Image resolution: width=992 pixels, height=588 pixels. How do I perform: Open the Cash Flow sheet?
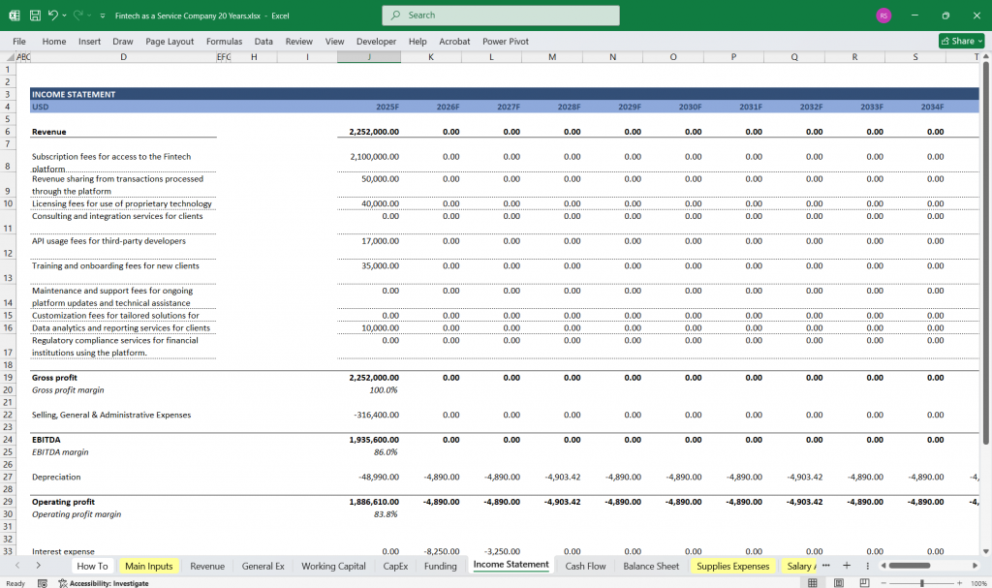coord(585,566)
